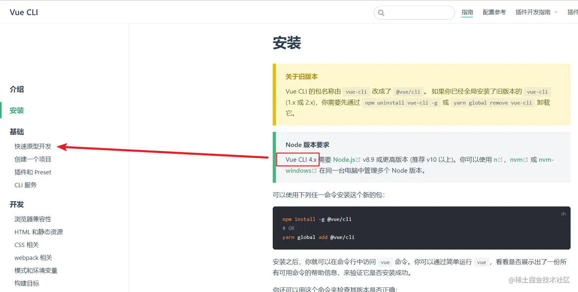Click the search magnifier icon
The width and height of the screenshot is (578, 292).
pos(381,13)
